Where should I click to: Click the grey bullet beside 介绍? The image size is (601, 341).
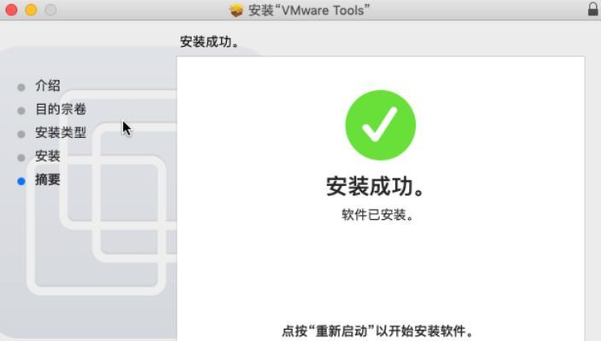click(21, 88)
